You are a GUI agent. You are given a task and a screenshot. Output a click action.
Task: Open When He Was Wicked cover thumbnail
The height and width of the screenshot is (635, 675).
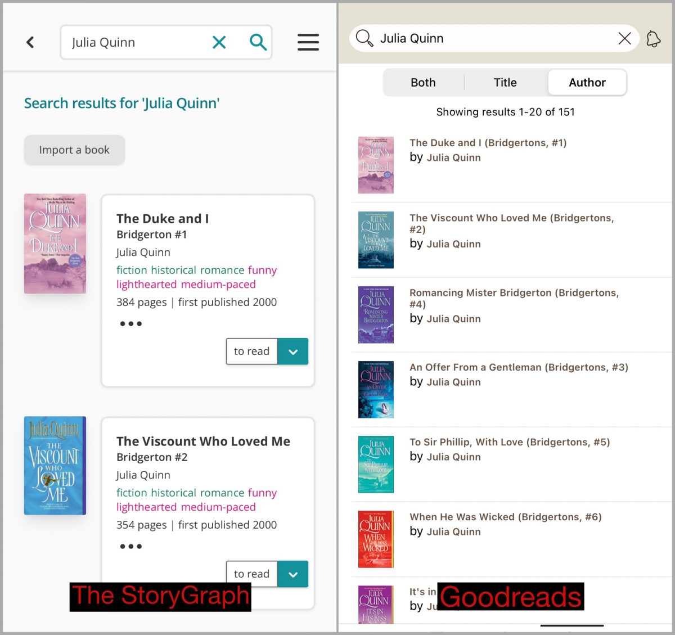point(376,539)
